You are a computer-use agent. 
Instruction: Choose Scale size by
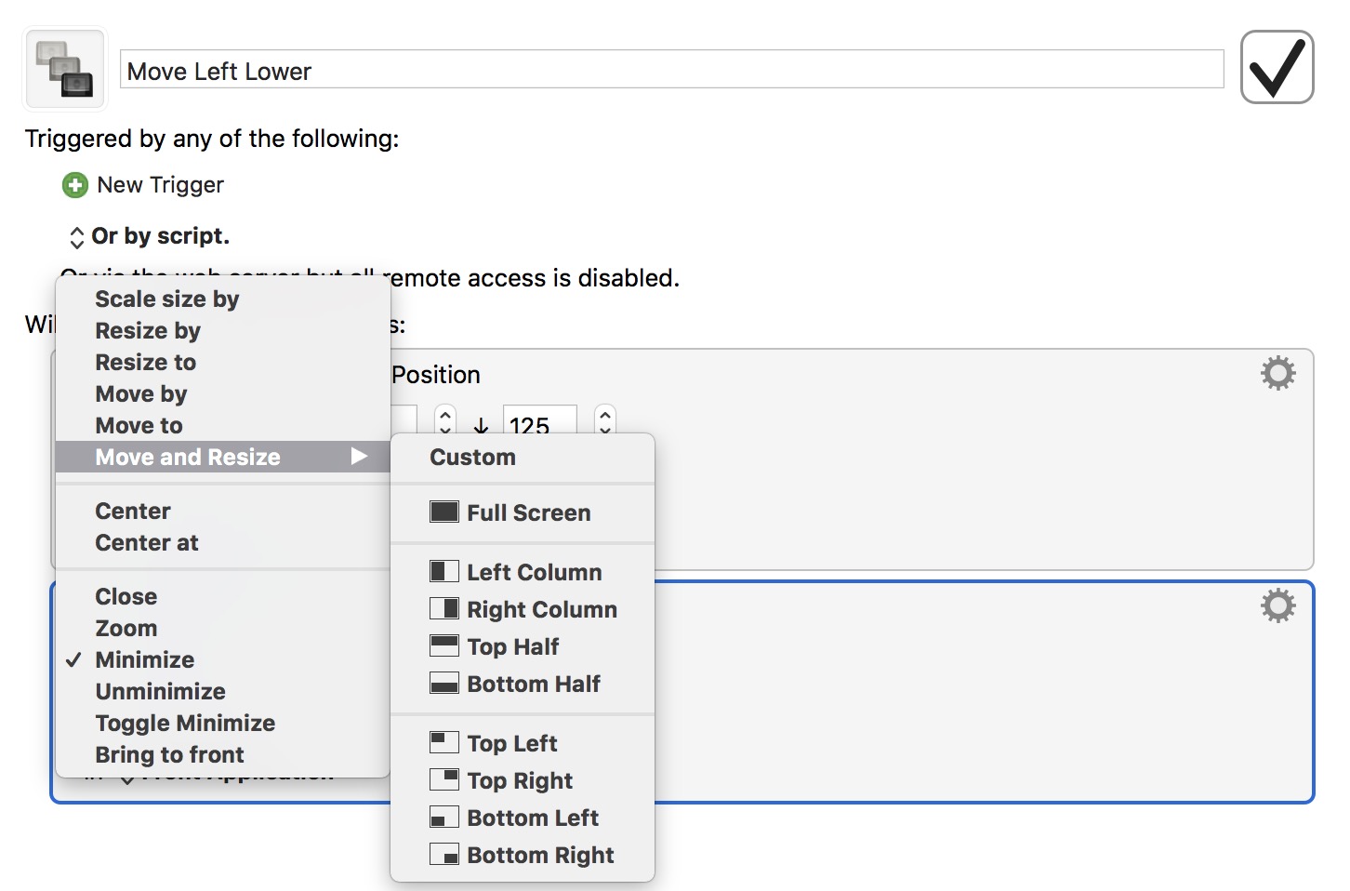coord(222,299)
